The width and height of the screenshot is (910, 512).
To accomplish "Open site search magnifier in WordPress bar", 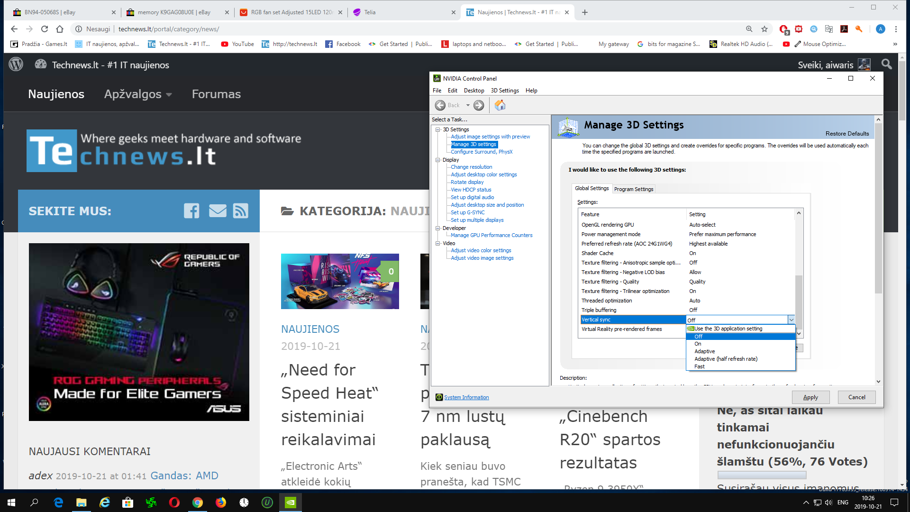I will click(x=886, y=64).
